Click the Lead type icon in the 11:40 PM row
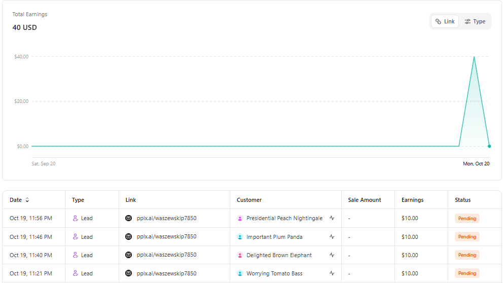 [76, 255]
